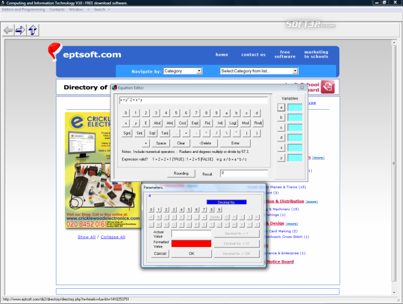
Task: Follow the contact us link
Action: point(254,55)
